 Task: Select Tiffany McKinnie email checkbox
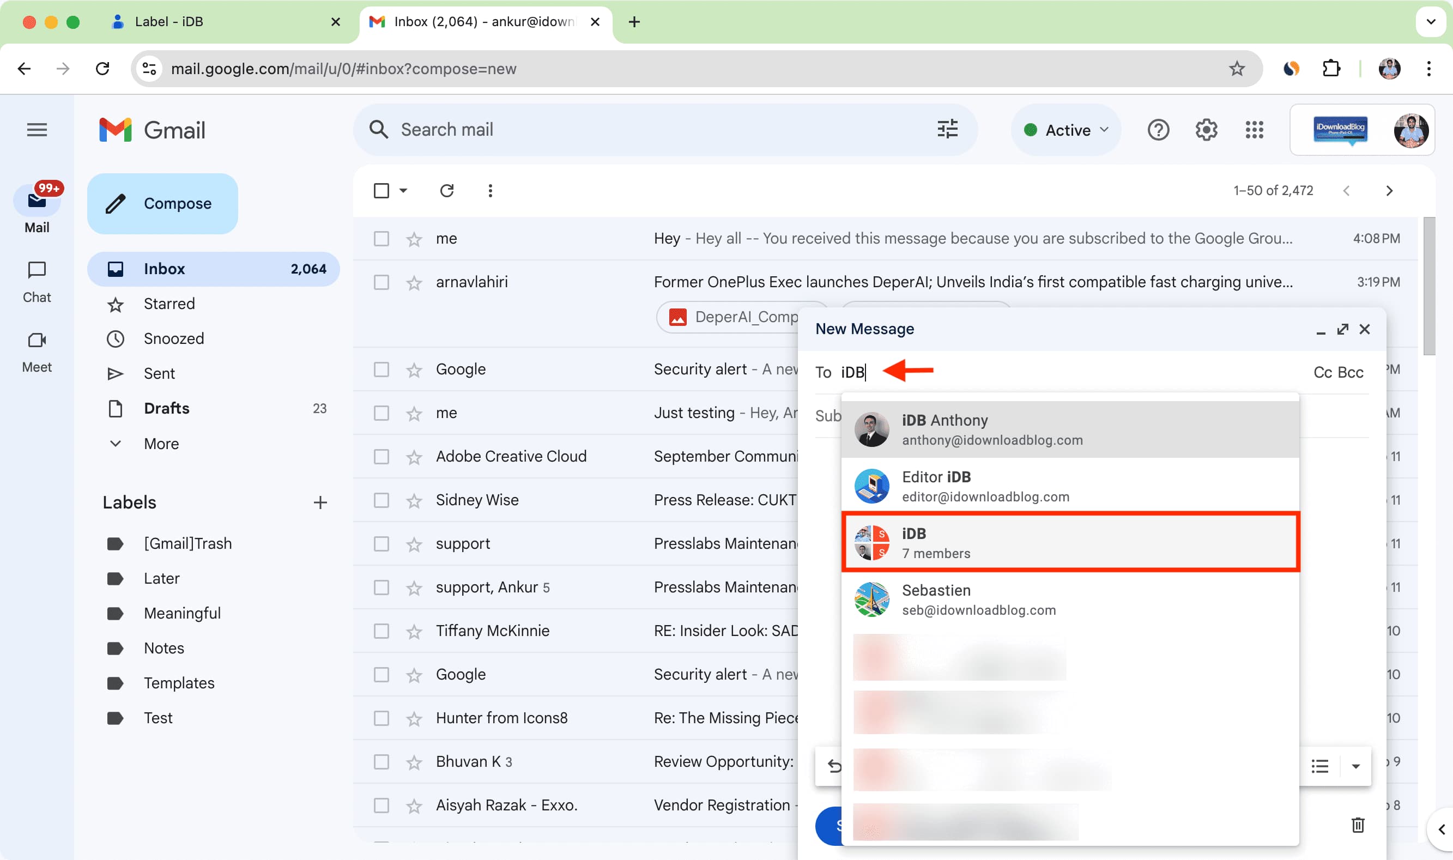(381, 632)
